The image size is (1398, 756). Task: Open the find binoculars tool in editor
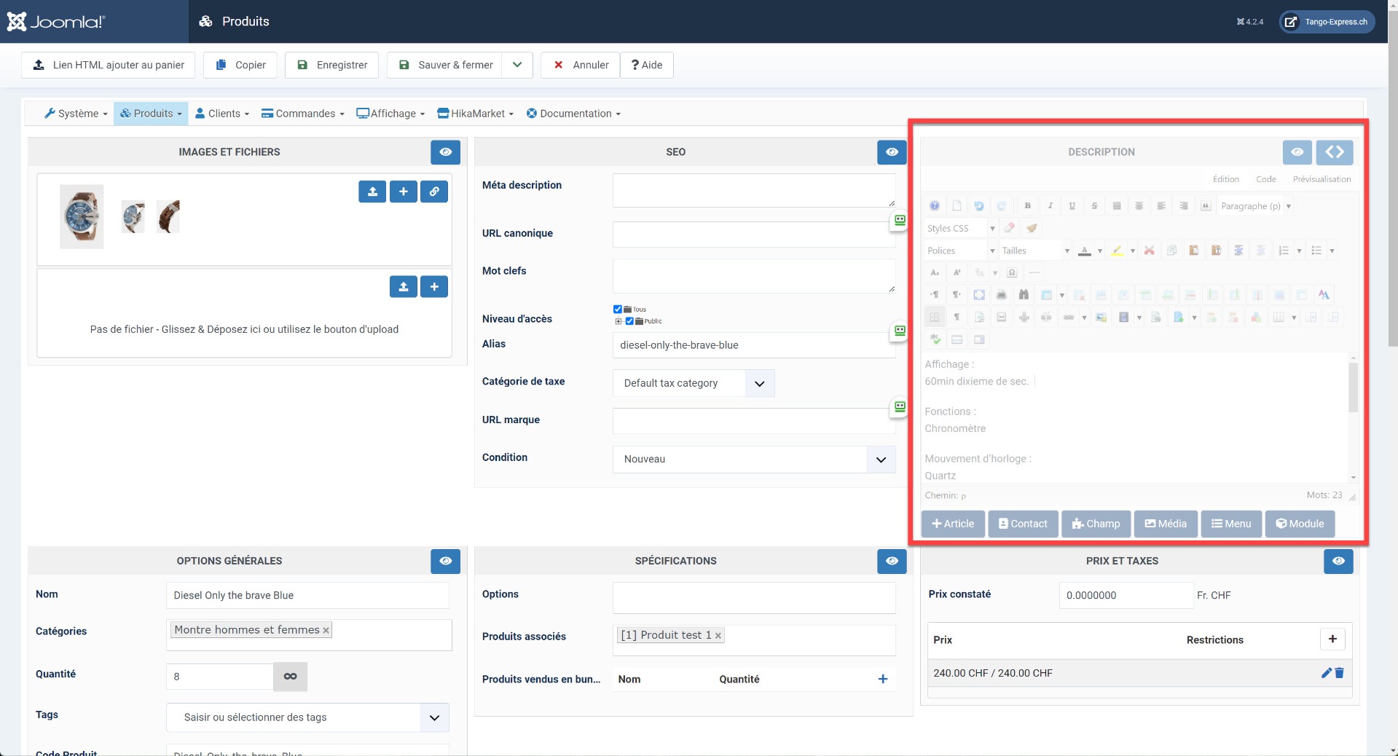tap(1024, 295)
